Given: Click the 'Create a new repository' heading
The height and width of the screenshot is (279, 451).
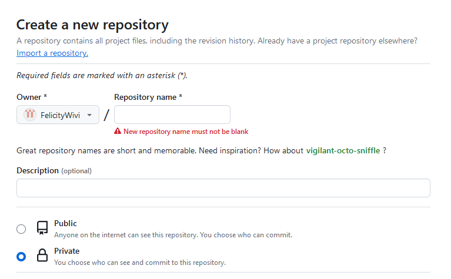Looking at the screenshot, I should 92,25.
